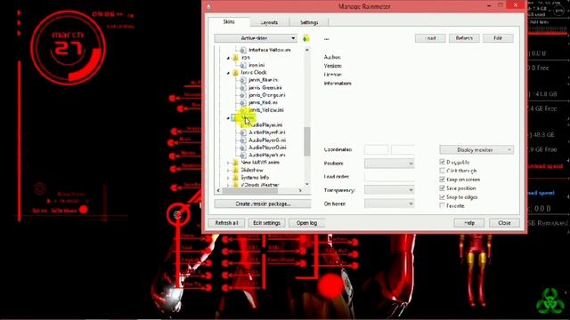Collapse the IRON folder tree node

228,58
